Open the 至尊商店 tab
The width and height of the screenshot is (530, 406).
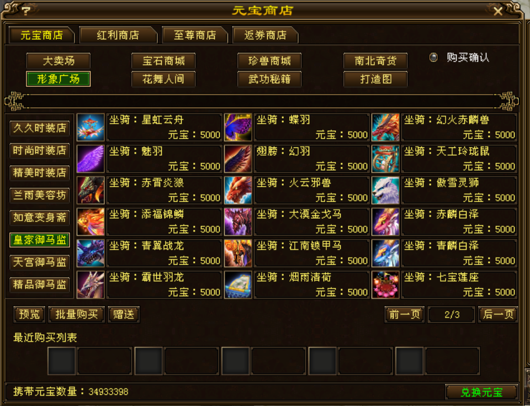point(195,35)
